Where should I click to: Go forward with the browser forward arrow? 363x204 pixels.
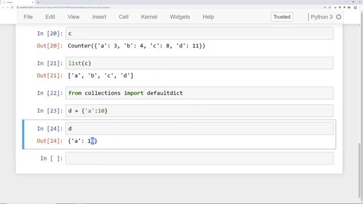(x=7, y=7)
